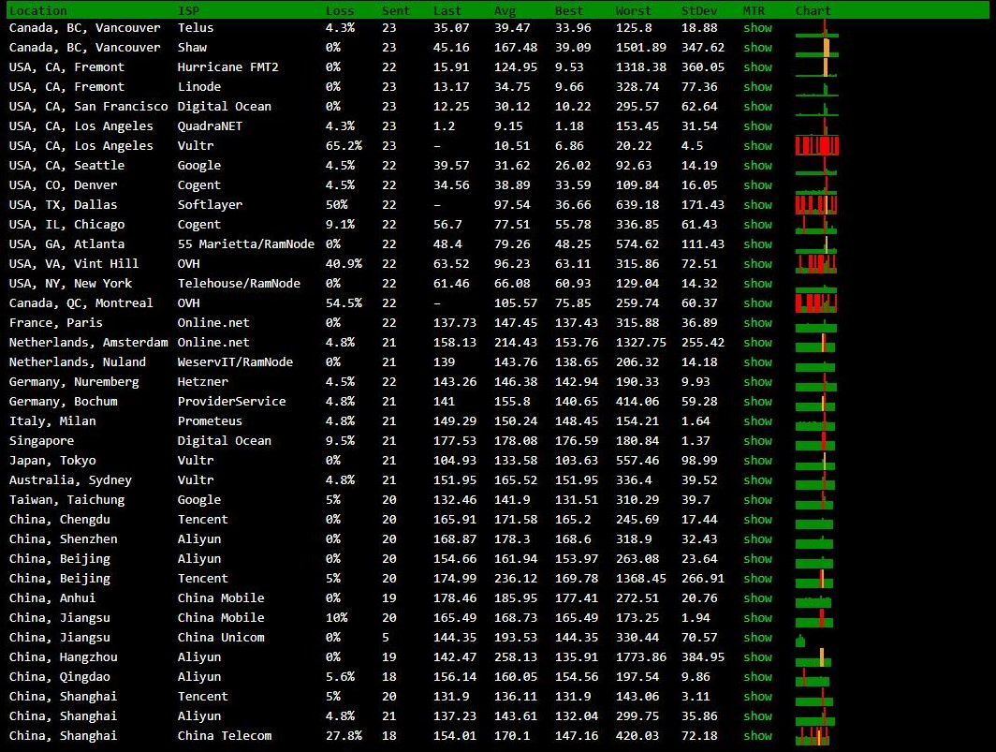Show MTR for Telus Vancouver
This screenshot has height=752, width=996.
click(x=758, y=28)
